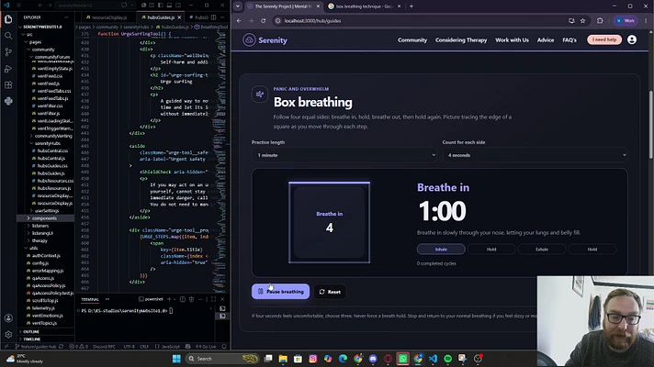Open the Extensions view in VS Code

8,85
